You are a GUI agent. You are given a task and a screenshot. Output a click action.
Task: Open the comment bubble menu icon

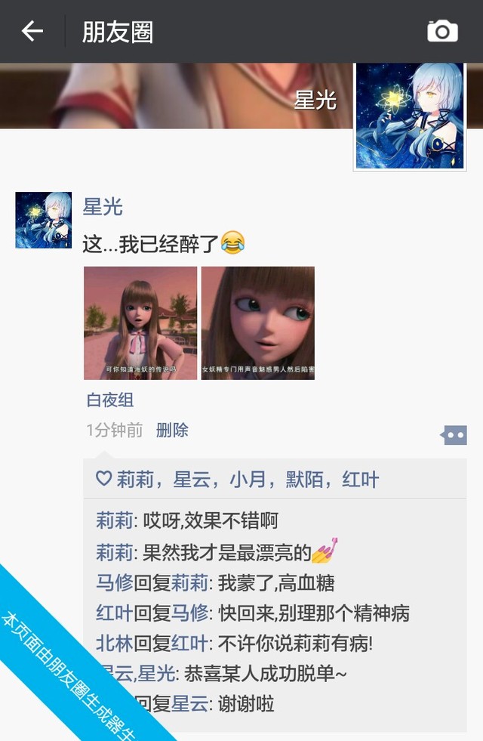point(454,435)
